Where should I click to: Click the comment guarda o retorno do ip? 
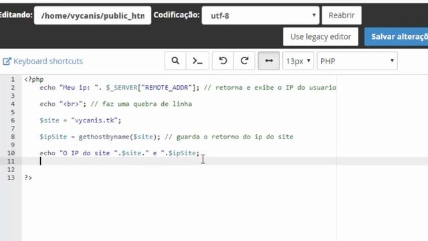click(229, 137)
